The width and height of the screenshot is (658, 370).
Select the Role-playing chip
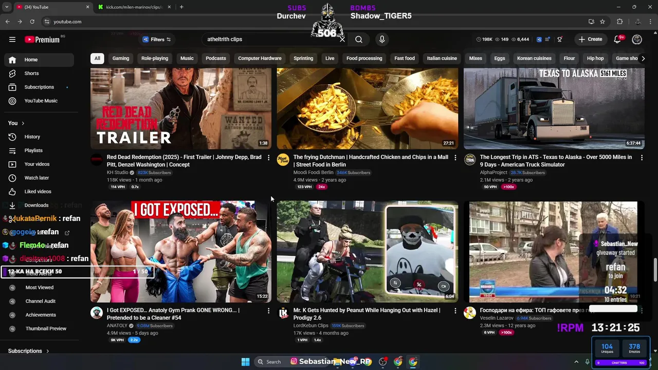click(x=155, y=58)
